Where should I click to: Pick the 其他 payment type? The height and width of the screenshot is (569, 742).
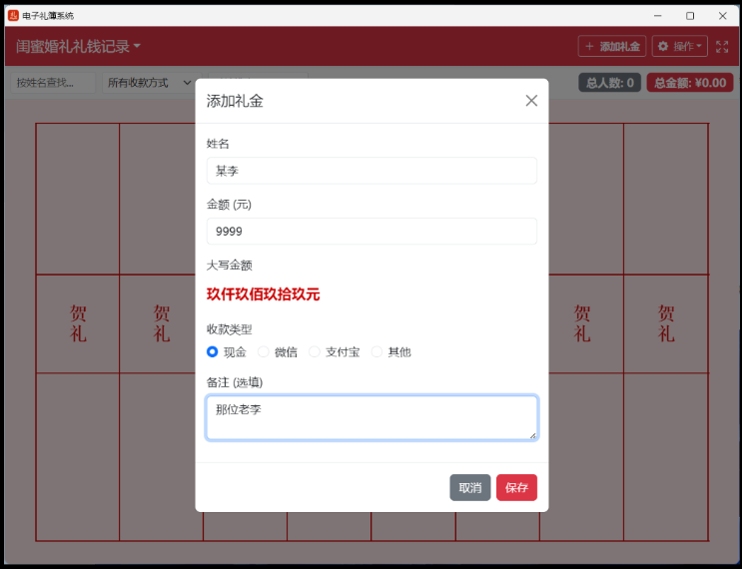(376, 351)
